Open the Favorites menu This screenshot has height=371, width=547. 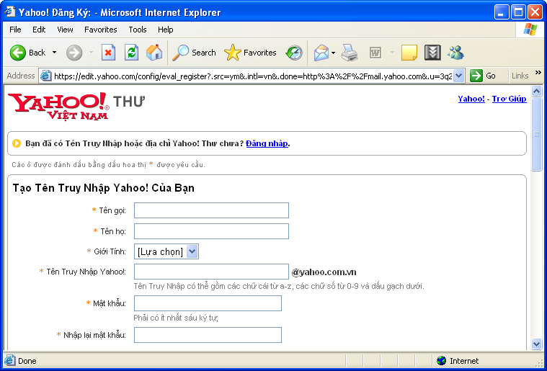tap(101, 30)
